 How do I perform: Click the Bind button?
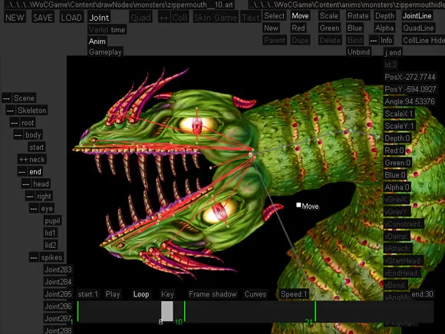coord(354,40)
